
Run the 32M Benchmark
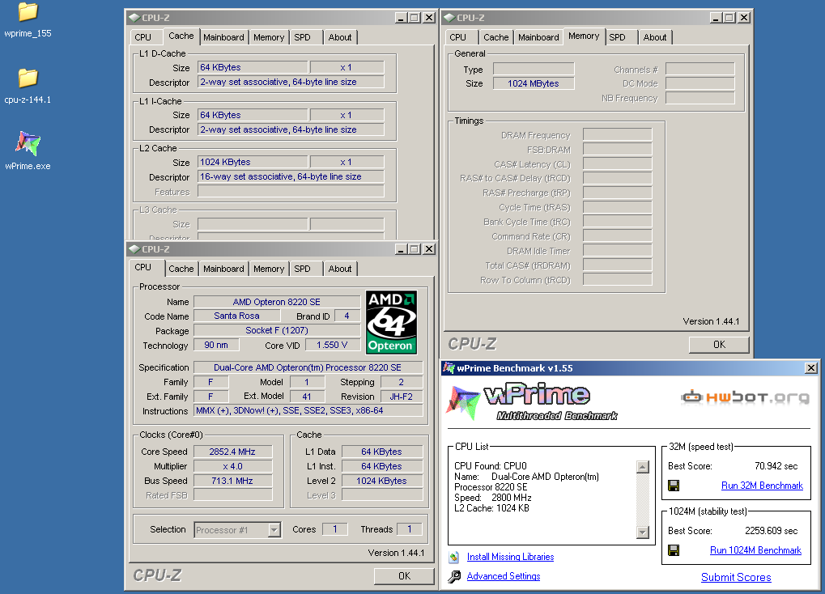pos(762,486)
